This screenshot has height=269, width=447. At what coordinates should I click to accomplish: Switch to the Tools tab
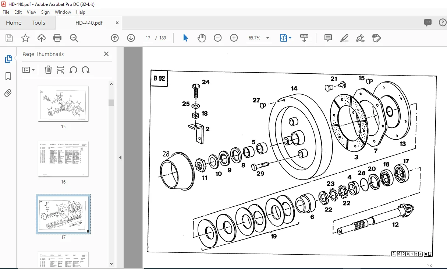pyautogui.click(x=39, y=23)
